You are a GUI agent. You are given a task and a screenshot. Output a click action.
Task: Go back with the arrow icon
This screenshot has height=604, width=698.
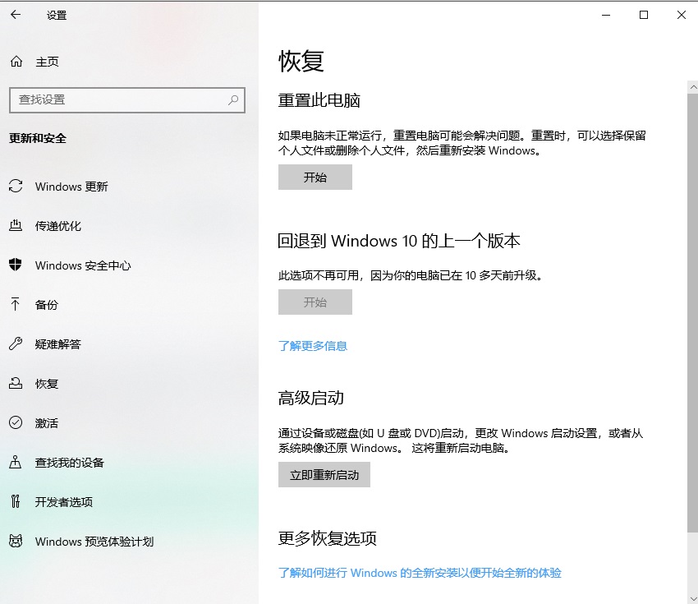pyautogui.click(x=16, y=15)
